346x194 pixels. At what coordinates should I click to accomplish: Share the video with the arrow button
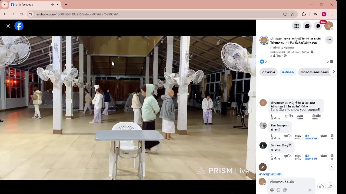[x=330, y=186]
